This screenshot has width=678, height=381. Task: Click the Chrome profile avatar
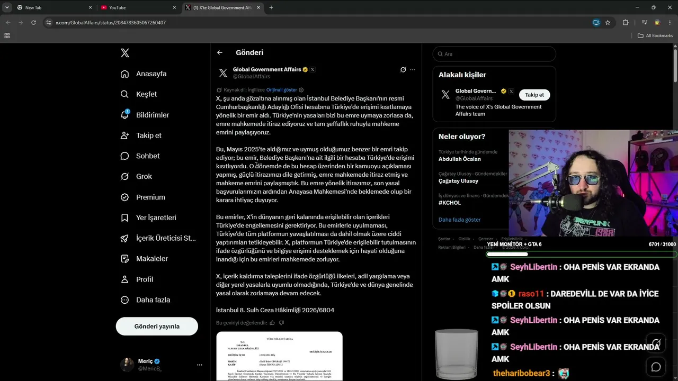click(x=657, y=23)
